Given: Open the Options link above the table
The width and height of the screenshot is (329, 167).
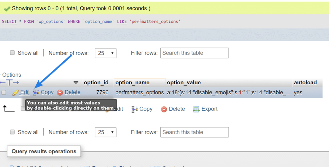Looking at the screenshot, I should click(x=12, y=75).
